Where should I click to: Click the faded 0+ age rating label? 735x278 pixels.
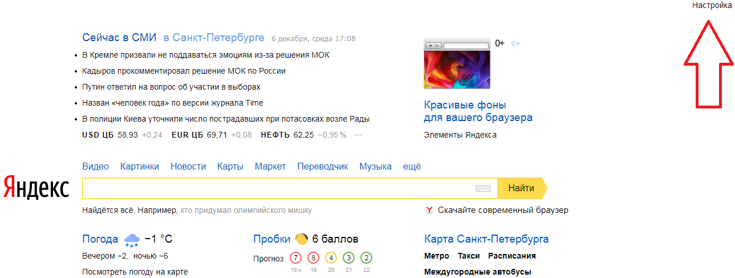tap(515, 43)
